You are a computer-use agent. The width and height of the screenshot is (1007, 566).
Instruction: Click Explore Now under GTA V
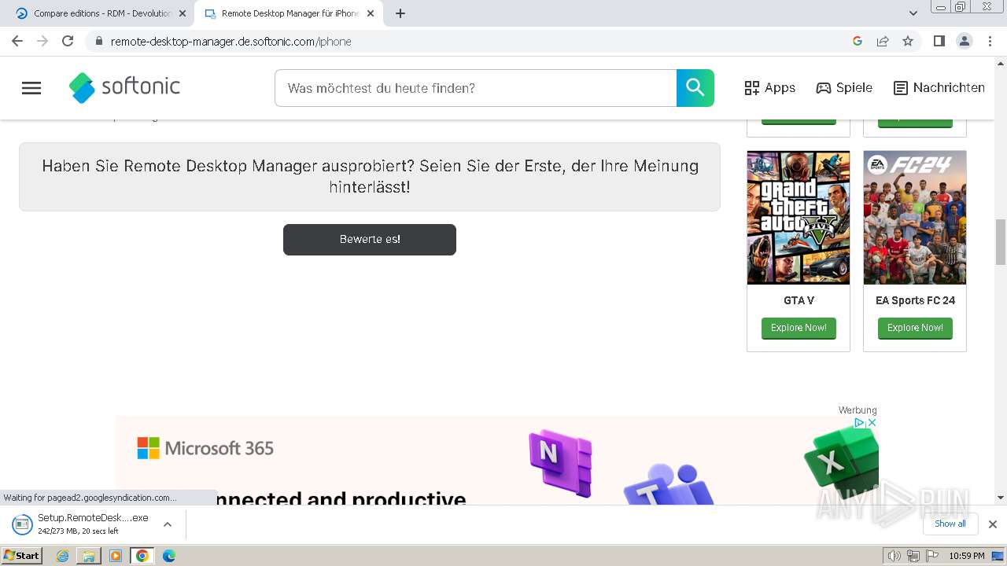799,328
